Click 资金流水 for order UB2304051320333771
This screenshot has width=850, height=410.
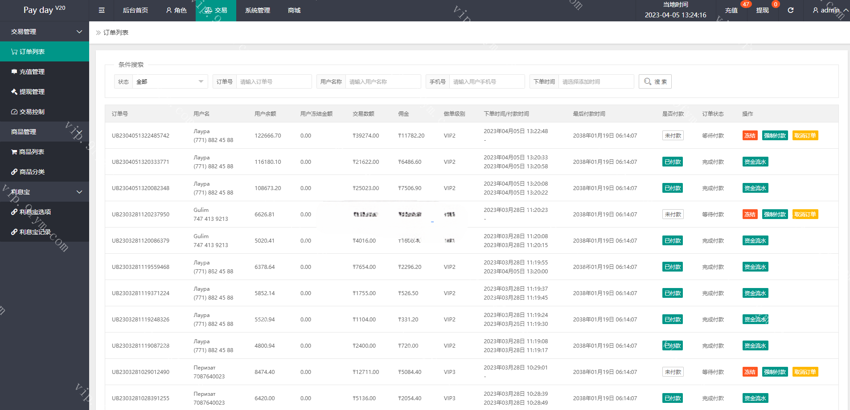[x=755, y=162]
